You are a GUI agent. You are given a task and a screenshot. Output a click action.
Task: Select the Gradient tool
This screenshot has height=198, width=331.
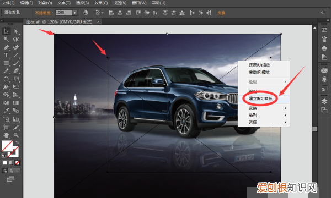click(x=16, y=103)
